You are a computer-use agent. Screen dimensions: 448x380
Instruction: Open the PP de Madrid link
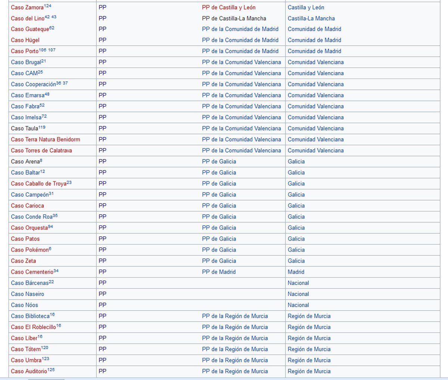[x=219, y=272]
